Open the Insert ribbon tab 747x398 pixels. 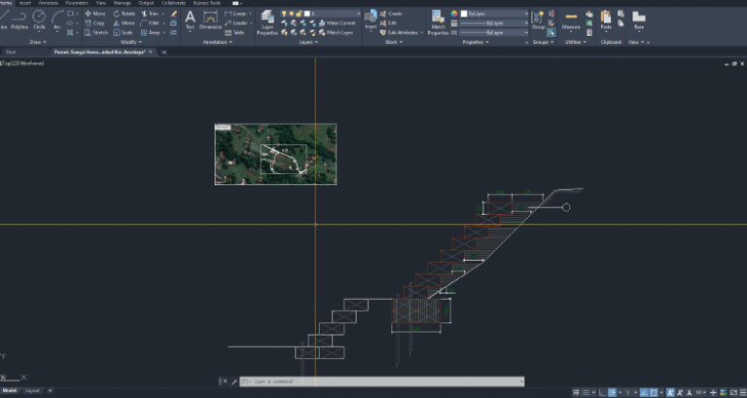pyautogui.click(x=25, y=3)
